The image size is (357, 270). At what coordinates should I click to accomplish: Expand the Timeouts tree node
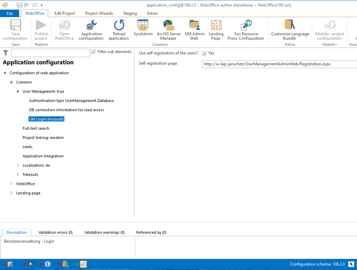click(x=18, y=175)
